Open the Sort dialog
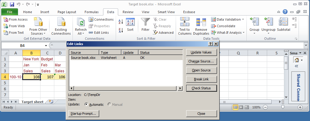Viewport: 310px width, 121px height. (x=130, y=24)
